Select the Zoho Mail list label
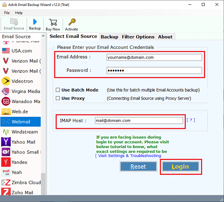 click(x=22, y=193)
